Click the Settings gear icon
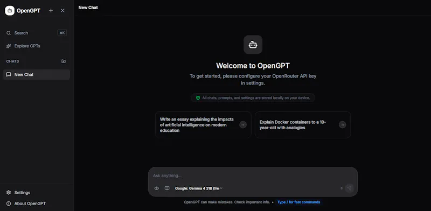Image resolution: width=431 pixels, height=211 pixels. (x=9, y=193)
